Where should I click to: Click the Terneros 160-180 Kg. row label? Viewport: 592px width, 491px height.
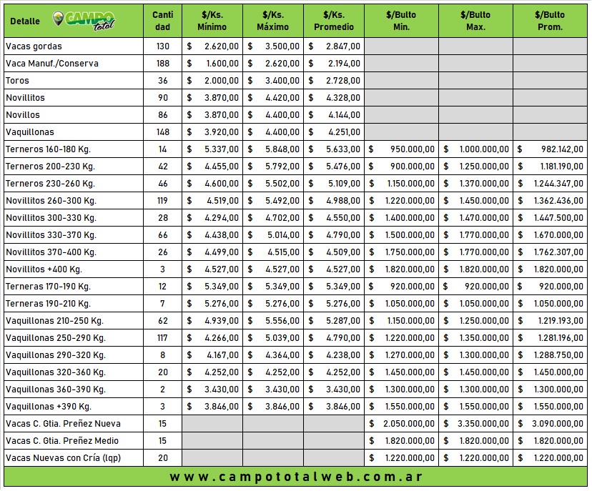click(x=48, y=149)
